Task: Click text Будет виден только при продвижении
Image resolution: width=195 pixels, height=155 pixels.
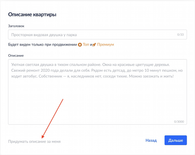Action: [x=43, y=45]
